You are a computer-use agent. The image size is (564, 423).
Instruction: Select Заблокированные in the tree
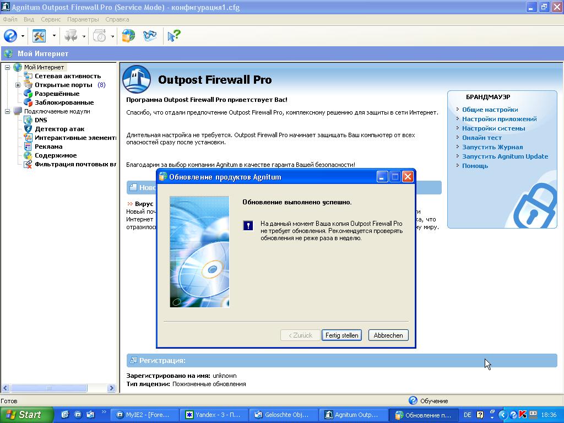click(x=64, y=102)
